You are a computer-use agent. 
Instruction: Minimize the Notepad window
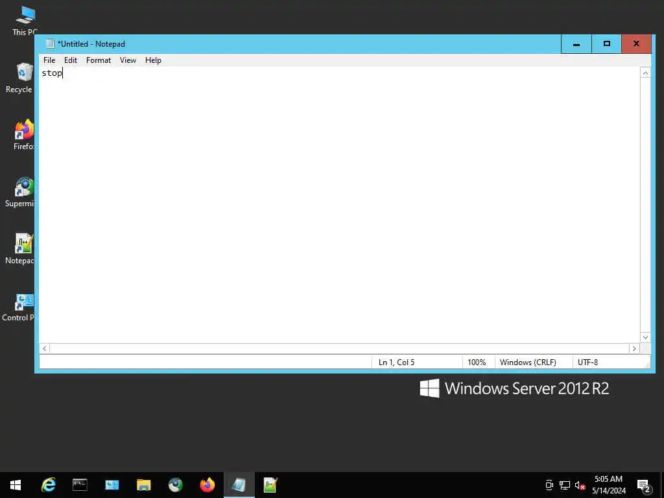click(x=576, y=44)
